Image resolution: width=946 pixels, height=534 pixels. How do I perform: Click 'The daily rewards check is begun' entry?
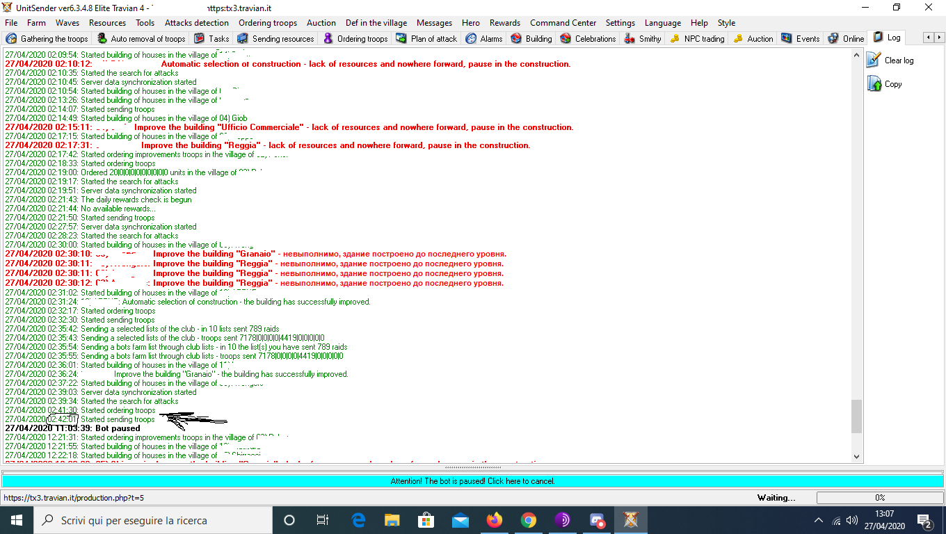(x=98, y=200)
